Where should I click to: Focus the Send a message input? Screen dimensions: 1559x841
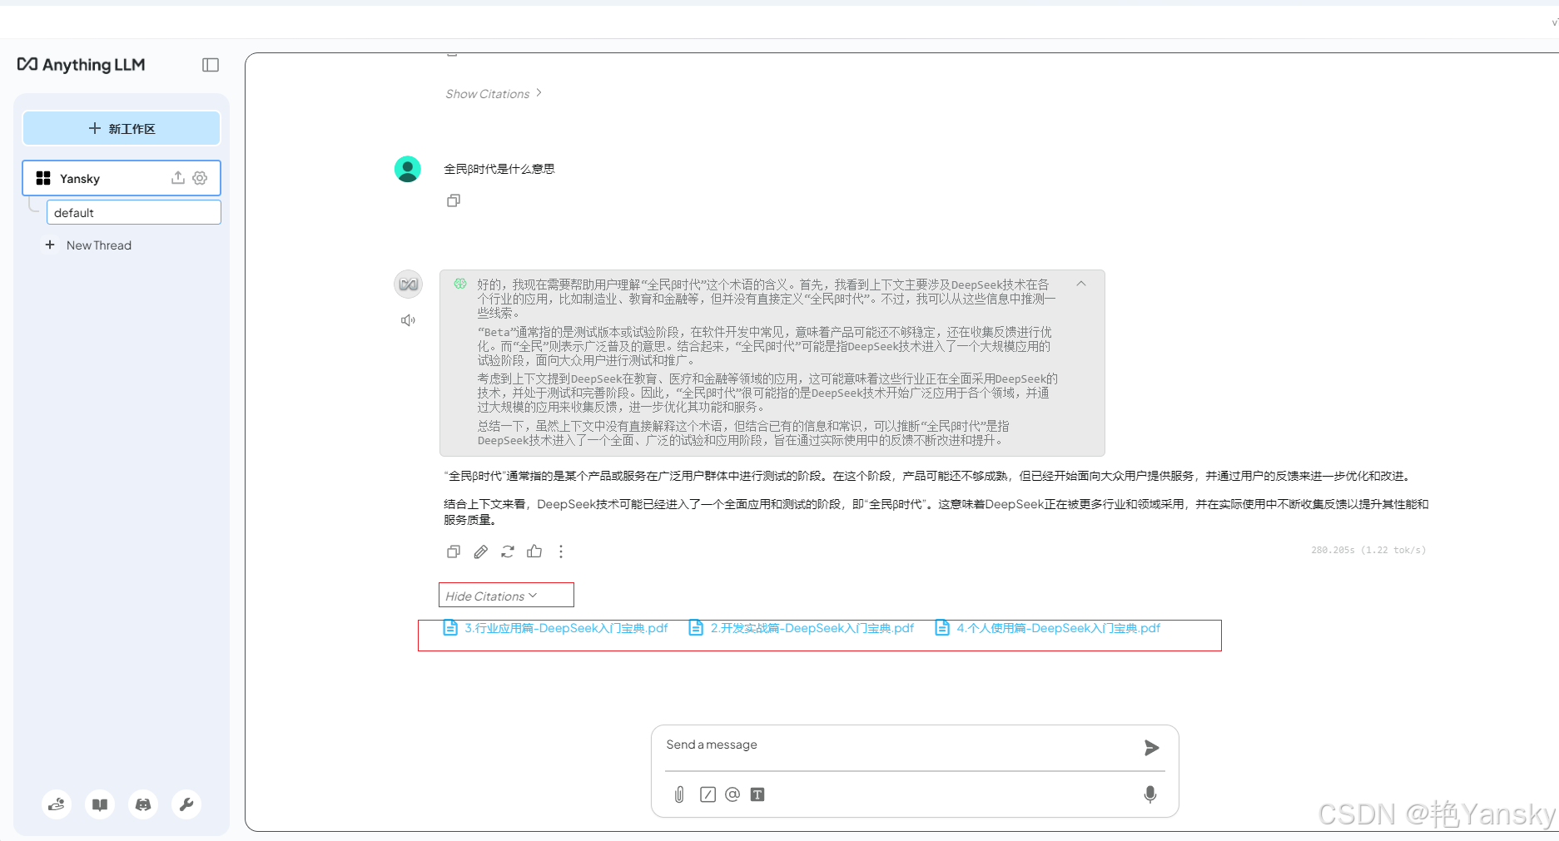pyautogui.click(x=899, y=745)
